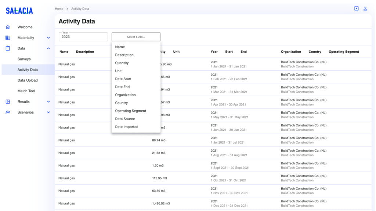
Task: Click the play box icon in header
Action: [356, 8]
